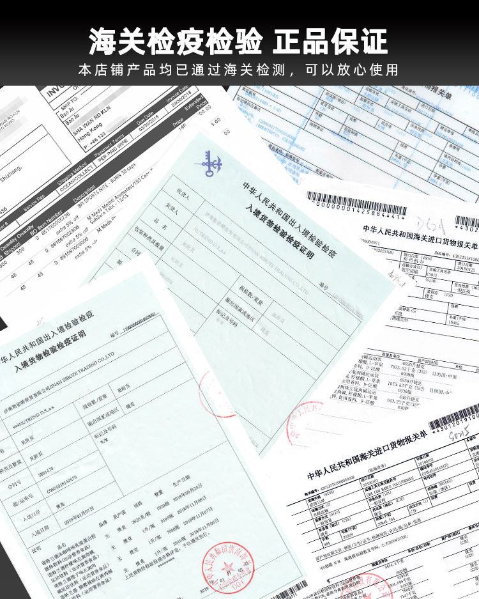Select PER PAID WIRE payment terms
This screenshot has height=599, width=479.
click(113, 151)
